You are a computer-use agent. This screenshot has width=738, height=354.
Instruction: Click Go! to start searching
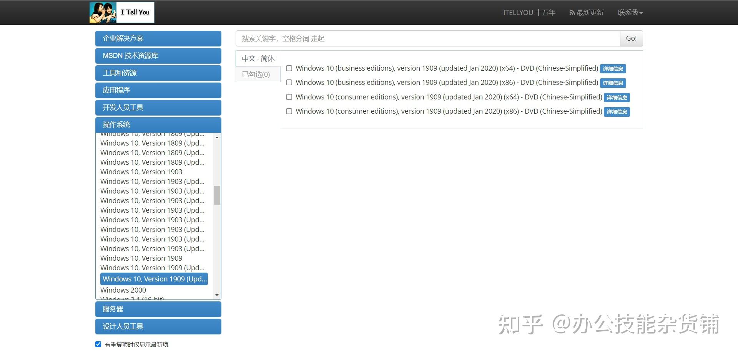[631, 38]
